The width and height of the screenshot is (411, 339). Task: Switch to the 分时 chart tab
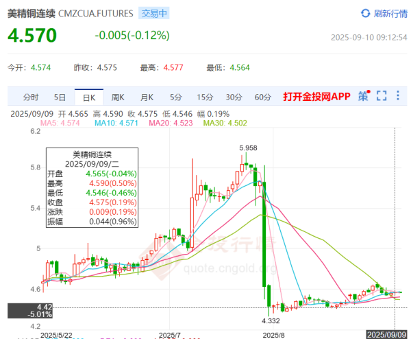tap(31, 97)
